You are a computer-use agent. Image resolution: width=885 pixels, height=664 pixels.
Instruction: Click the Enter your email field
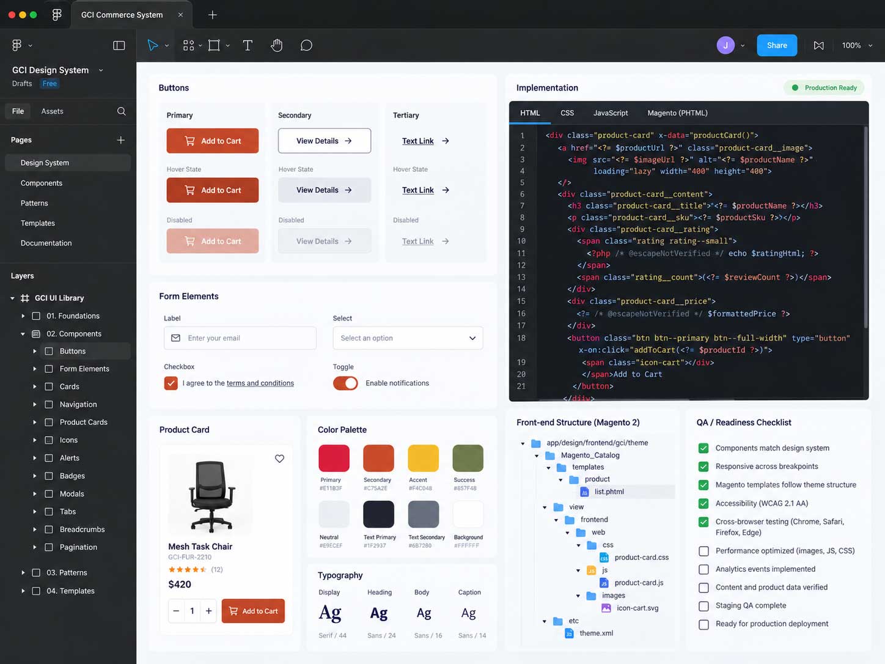240,338
